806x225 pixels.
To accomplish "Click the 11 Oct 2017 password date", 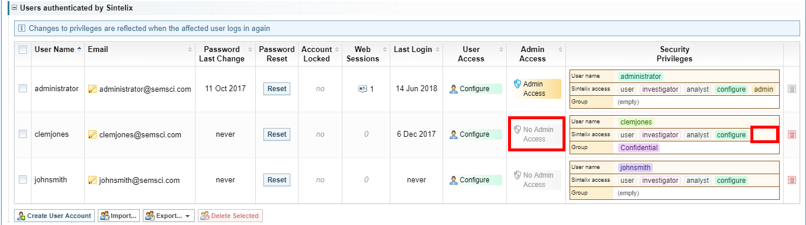I will tap(225, 89).
